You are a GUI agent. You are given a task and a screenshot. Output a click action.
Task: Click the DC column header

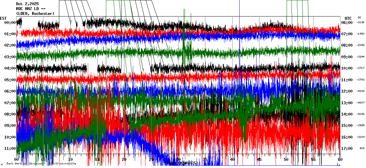tap(360, 17)
